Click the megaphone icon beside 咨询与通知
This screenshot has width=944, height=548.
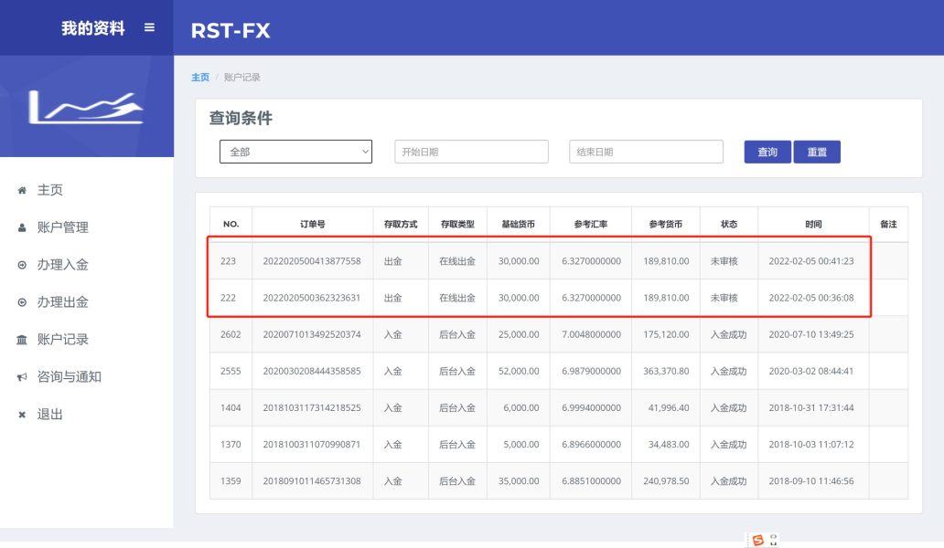pos(22,377)
